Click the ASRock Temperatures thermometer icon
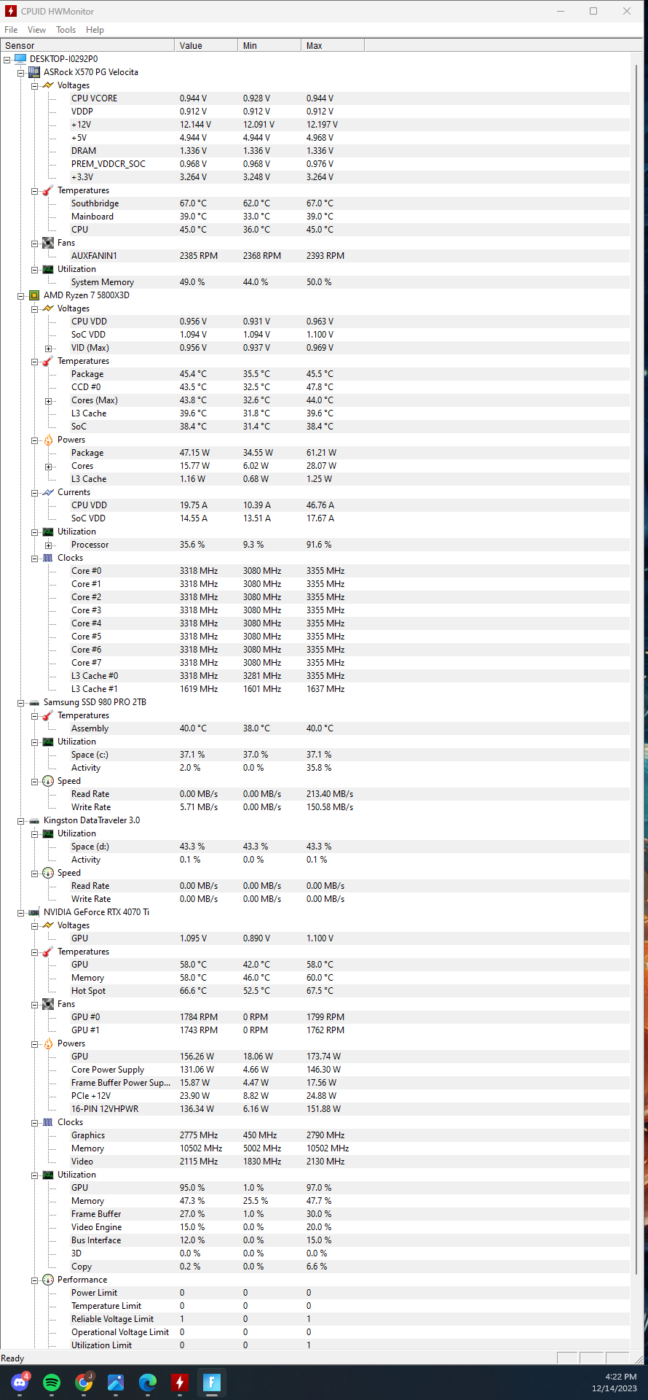648x1400 pixels. [48, 190]
